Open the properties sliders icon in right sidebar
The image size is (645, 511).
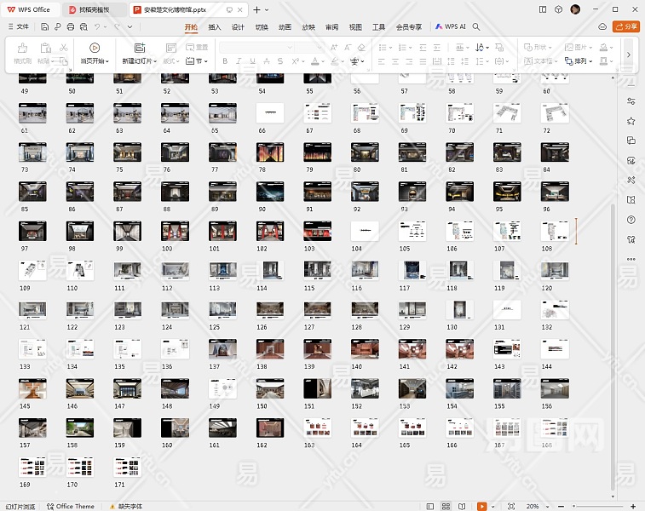[x=631, y=102]
